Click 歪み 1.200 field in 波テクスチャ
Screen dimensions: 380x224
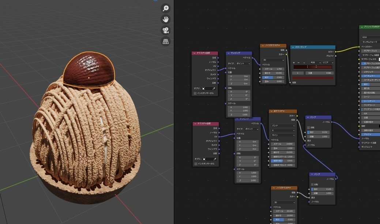(283, 148)
